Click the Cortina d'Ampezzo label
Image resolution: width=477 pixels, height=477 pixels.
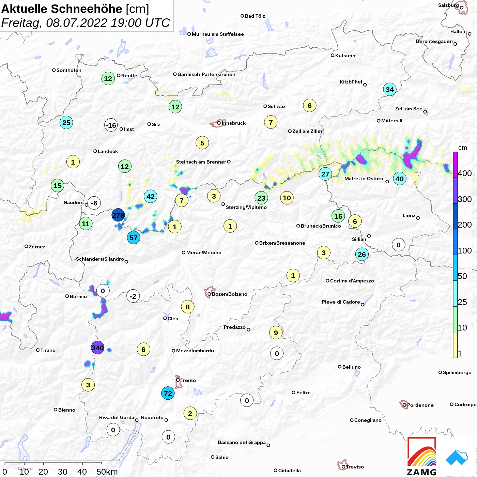(x=352, y=281)
